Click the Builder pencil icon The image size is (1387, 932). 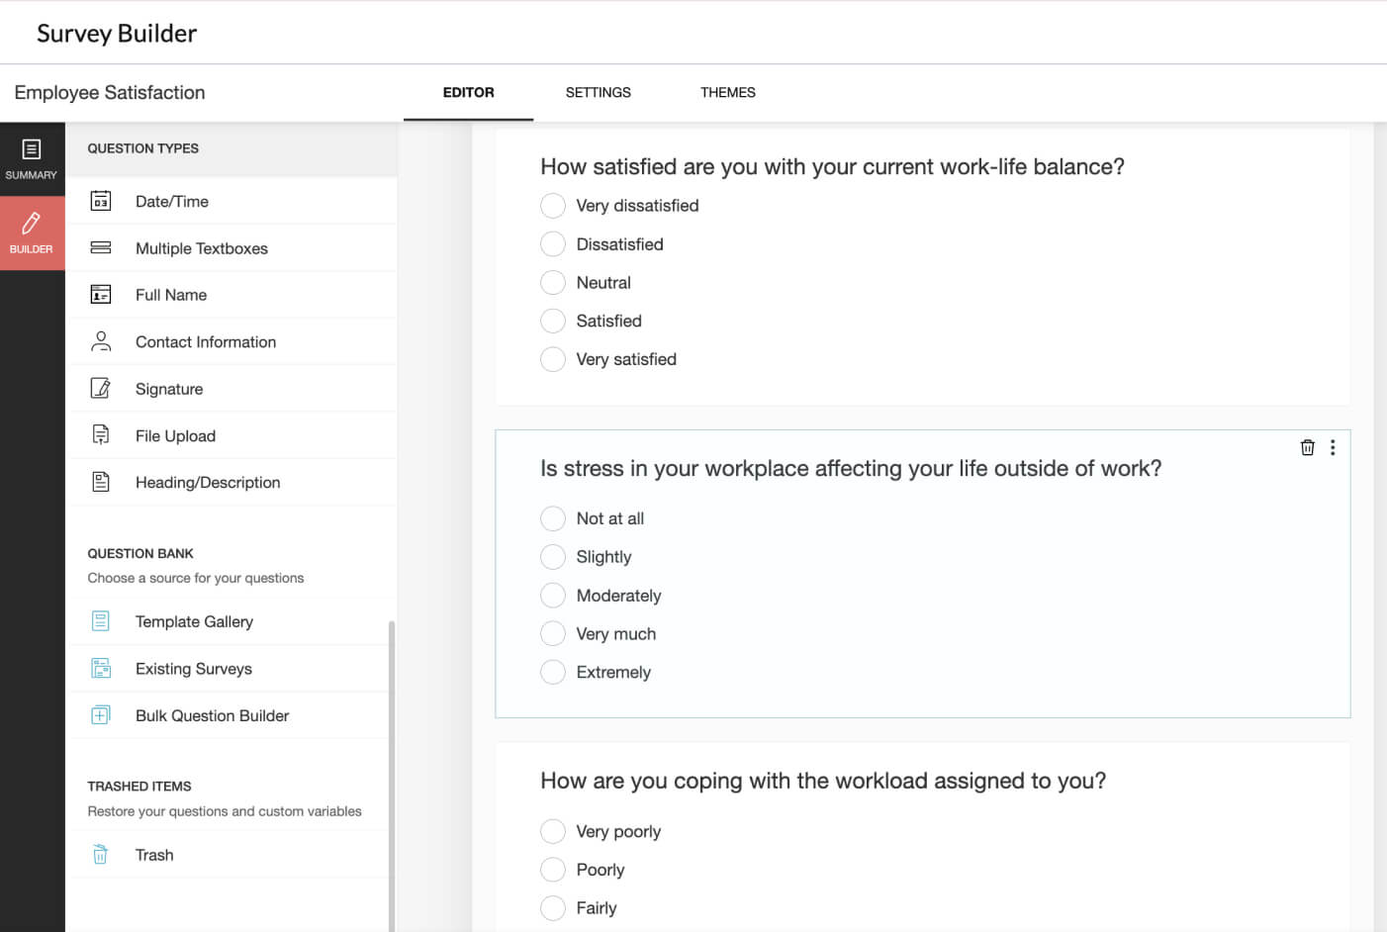(x=32, y=223)
